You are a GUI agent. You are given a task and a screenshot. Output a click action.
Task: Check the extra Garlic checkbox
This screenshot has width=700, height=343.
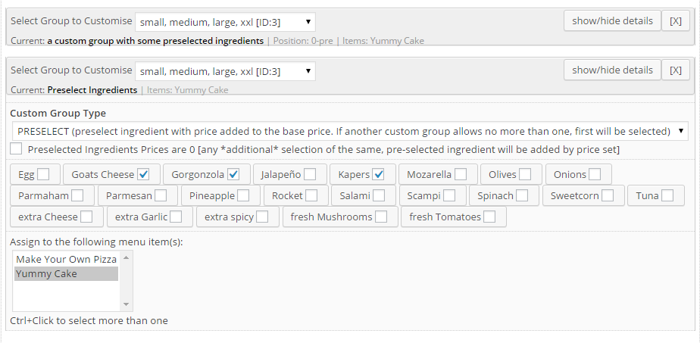coord(176,217)
